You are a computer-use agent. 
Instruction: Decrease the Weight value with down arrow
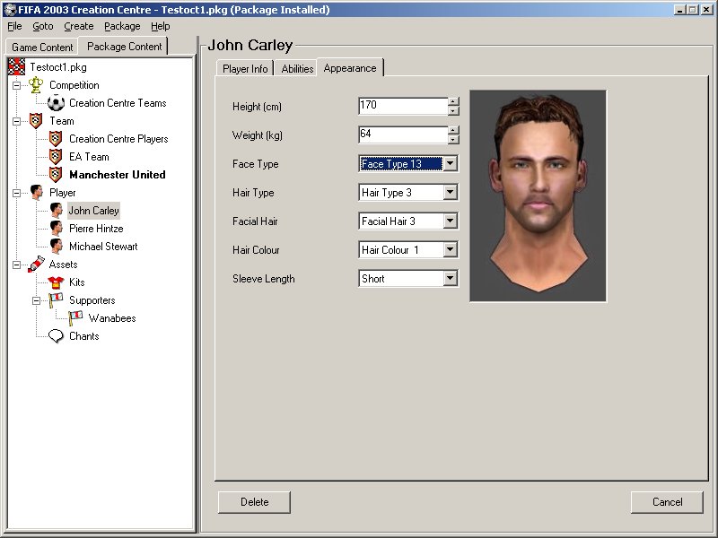453,139
